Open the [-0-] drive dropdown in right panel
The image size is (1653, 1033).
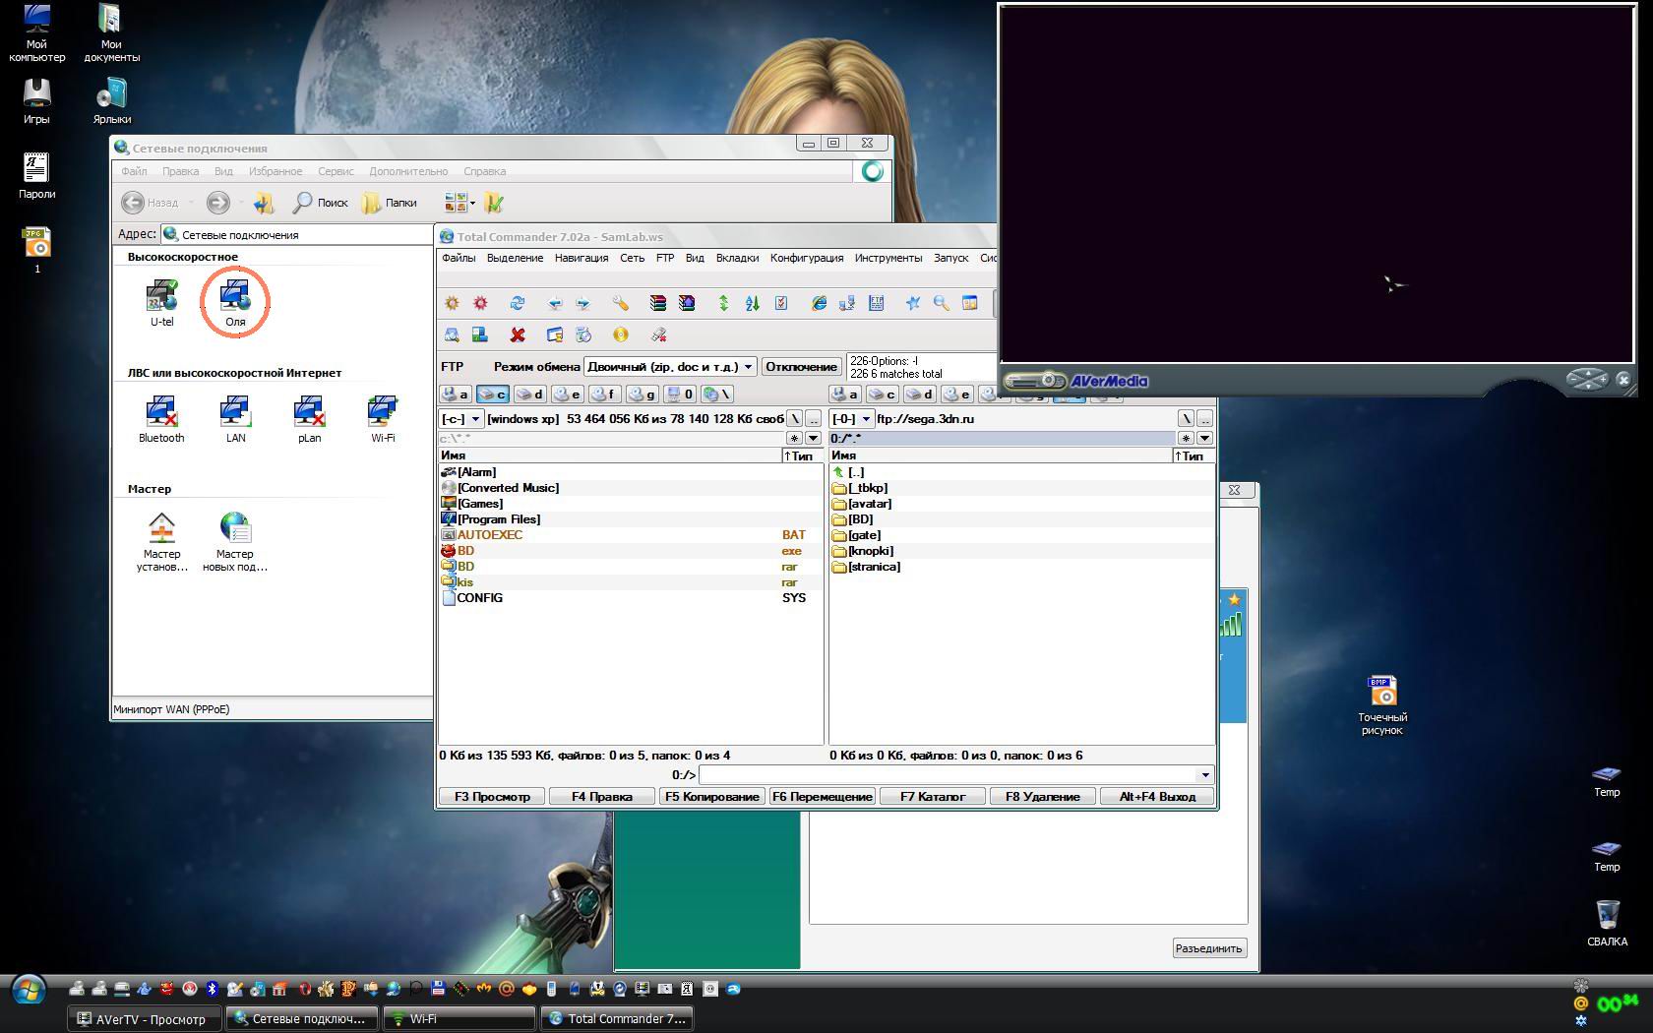tap(852, 419)
